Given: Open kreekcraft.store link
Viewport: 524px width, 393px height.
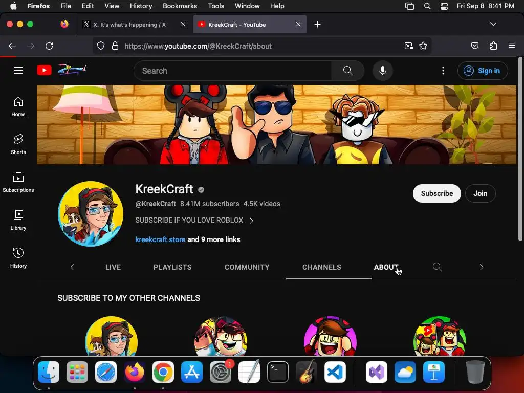Looking at the screenshot, I should (x=160, y=239).
